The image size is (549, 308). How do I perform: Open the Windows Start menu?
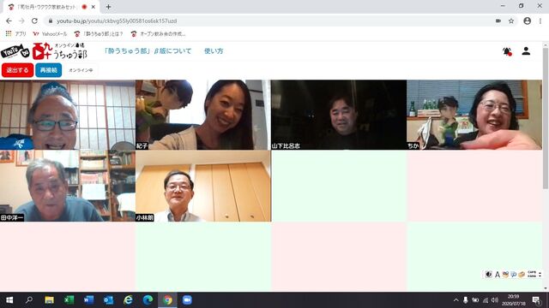9,300
